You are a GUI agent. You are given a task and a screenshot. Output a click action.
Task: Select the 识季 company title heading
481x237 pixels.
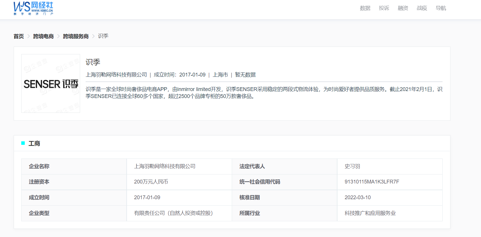(93, 62)
